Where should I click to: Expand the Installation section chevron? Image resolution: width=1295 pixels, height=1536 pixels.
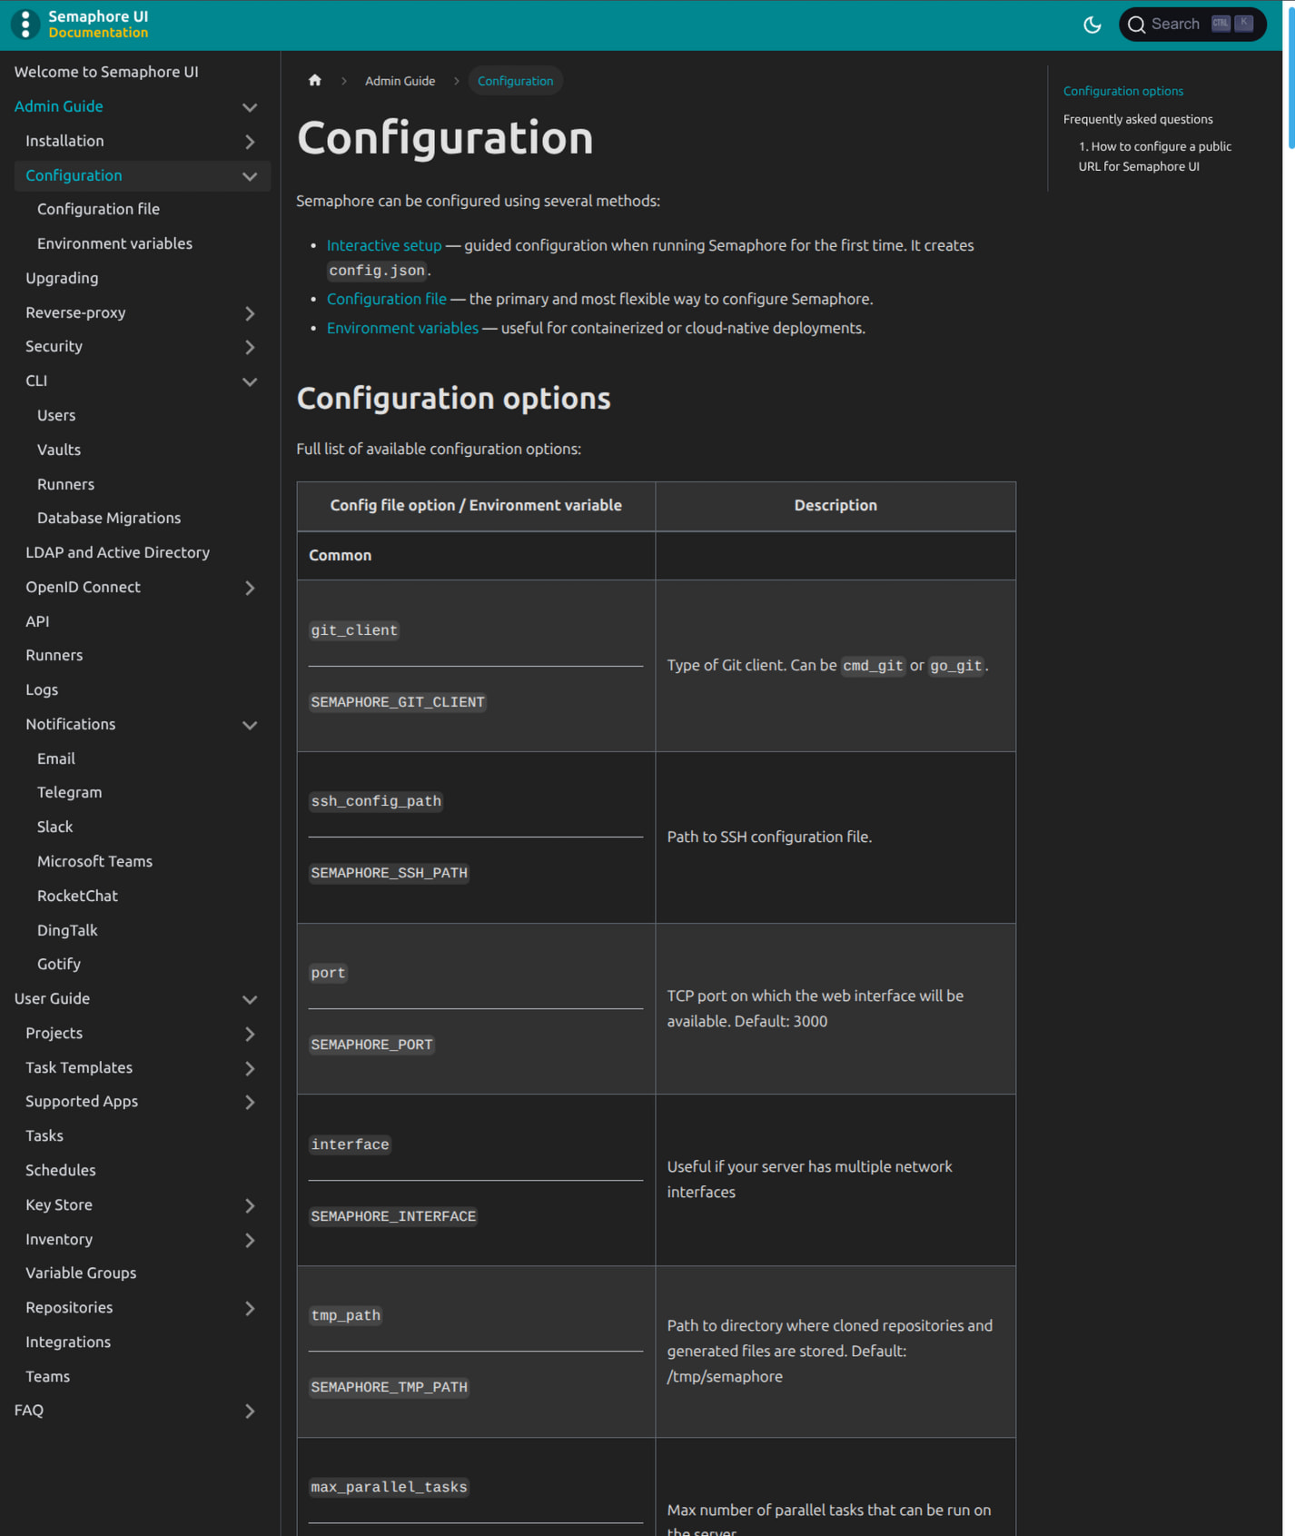(250, 142)
